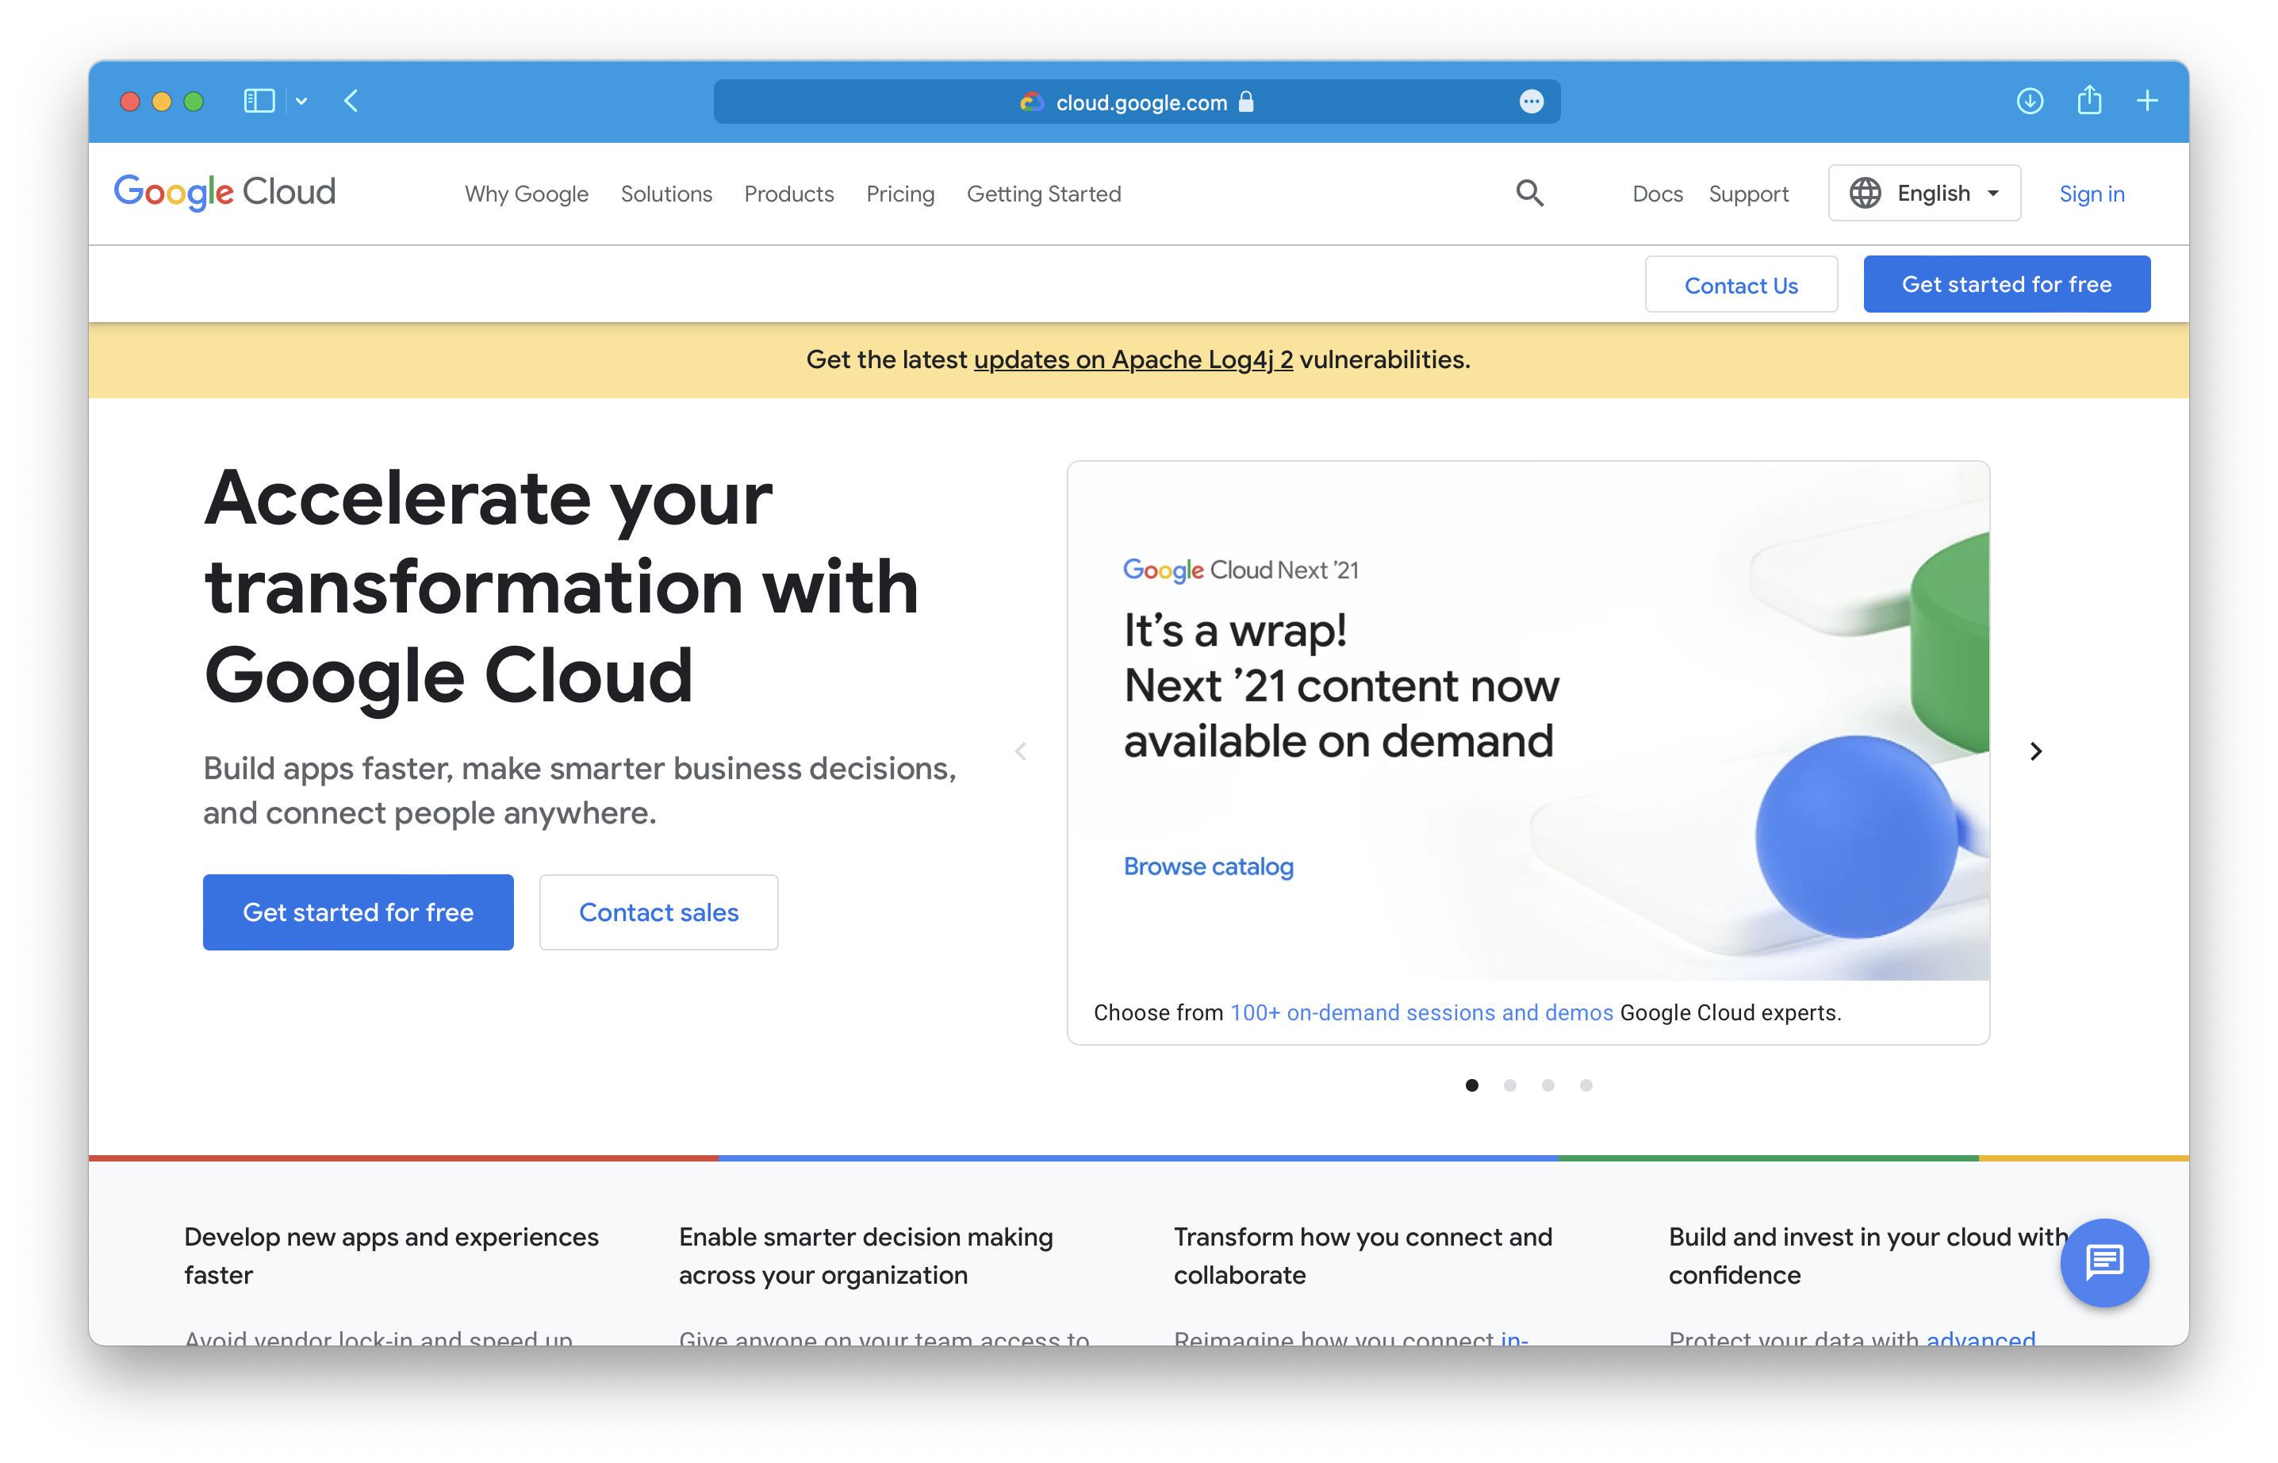Click the Contact sales button
Image resolution: width=2278 pixels, height=1463 pixels.
click(658, 912)
